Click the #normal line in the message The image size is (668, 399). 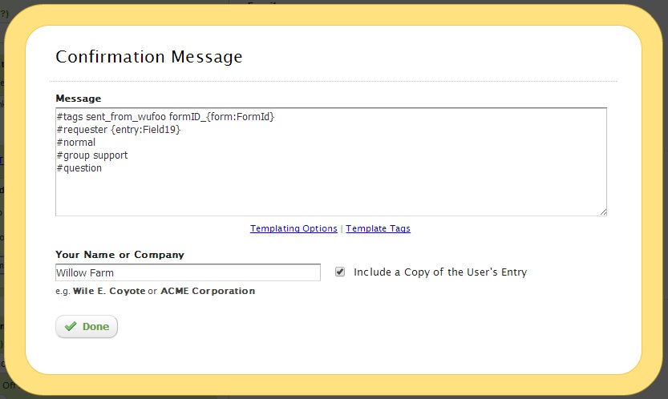(76, 143)
